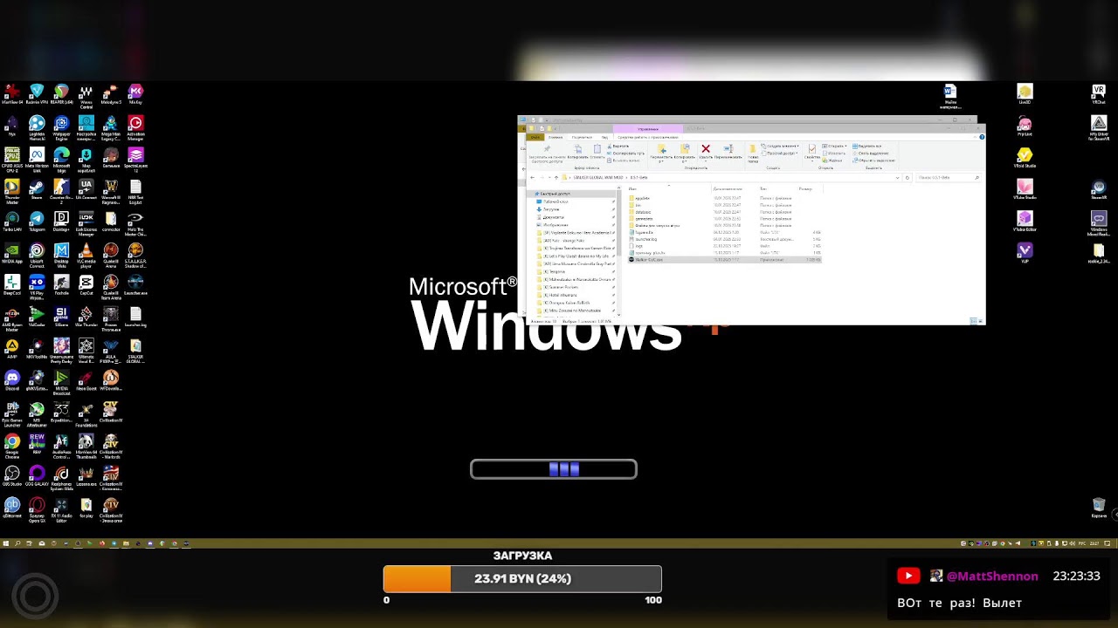Select the appdata folder in file list
Screen dimensions: 1118x628
tap(642, 198)
